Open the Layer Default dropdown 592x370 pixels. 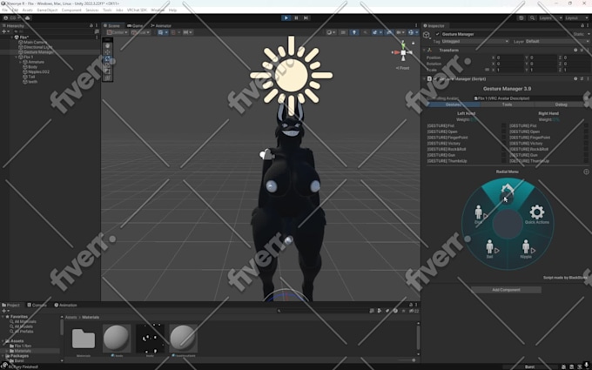[x=557, y=42]
